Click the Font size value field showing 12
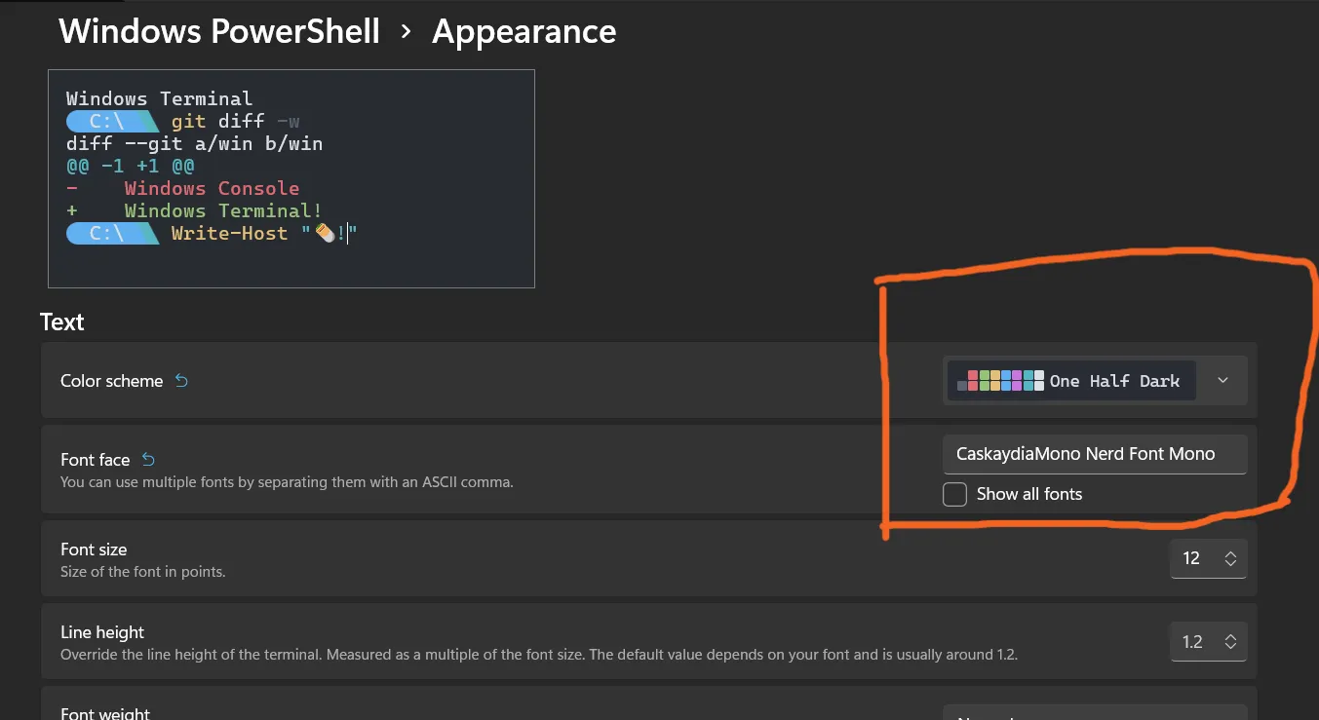The height and width of the screenshot is (720, 1319). (1191, 558)
